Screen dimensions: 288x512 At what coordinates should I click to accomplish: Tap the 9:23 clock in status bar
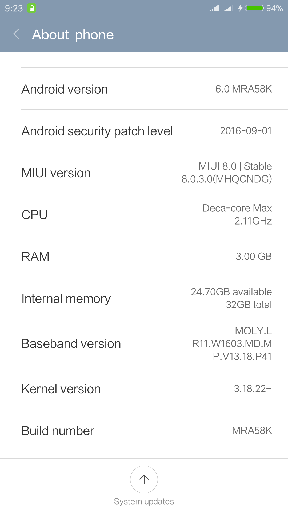[x=14, y=8]
